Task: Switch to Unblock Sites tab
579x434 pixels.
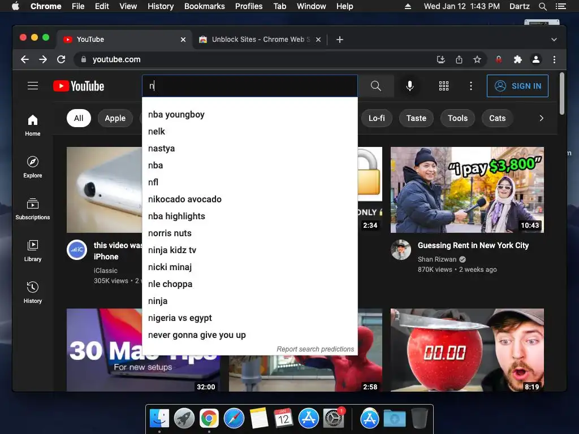Action: [259, 40]
